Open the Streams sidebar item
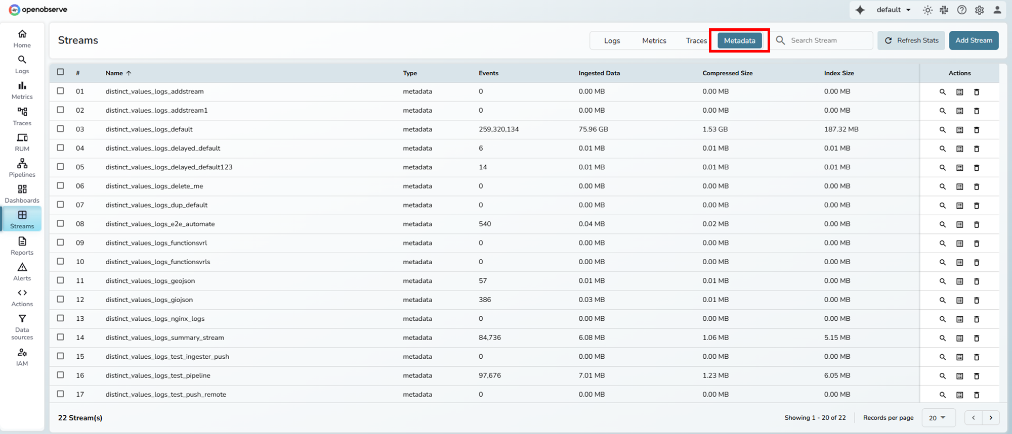 click(x=22, y=220)
